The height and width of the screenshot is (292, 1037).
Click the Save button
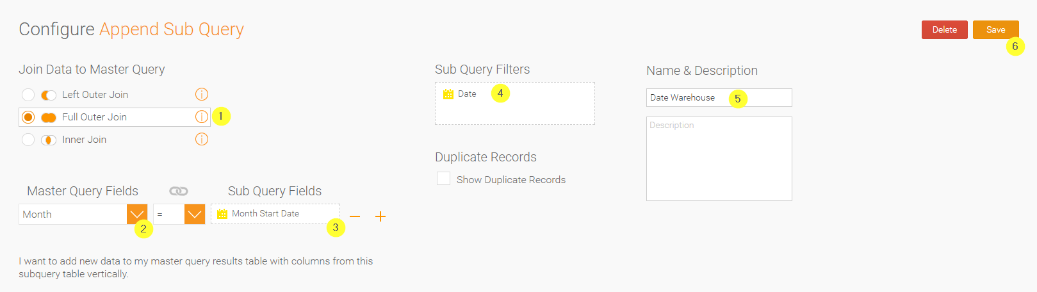click(995, 29)
